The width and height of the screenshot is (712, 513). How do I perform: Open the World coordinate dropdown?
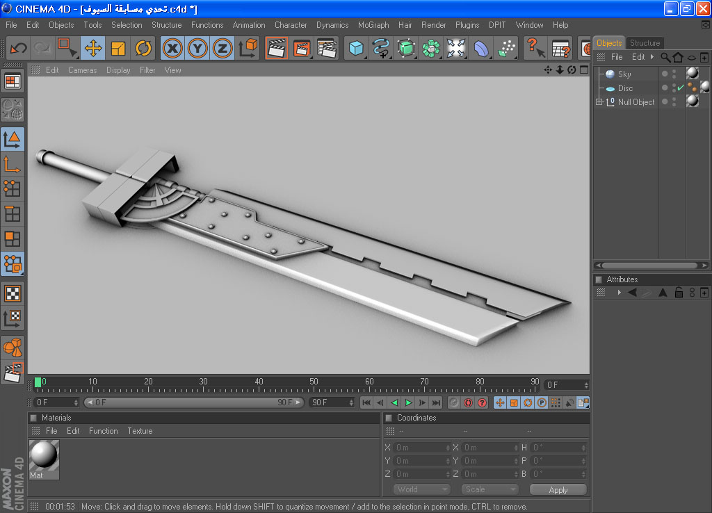tap(422, 489)
